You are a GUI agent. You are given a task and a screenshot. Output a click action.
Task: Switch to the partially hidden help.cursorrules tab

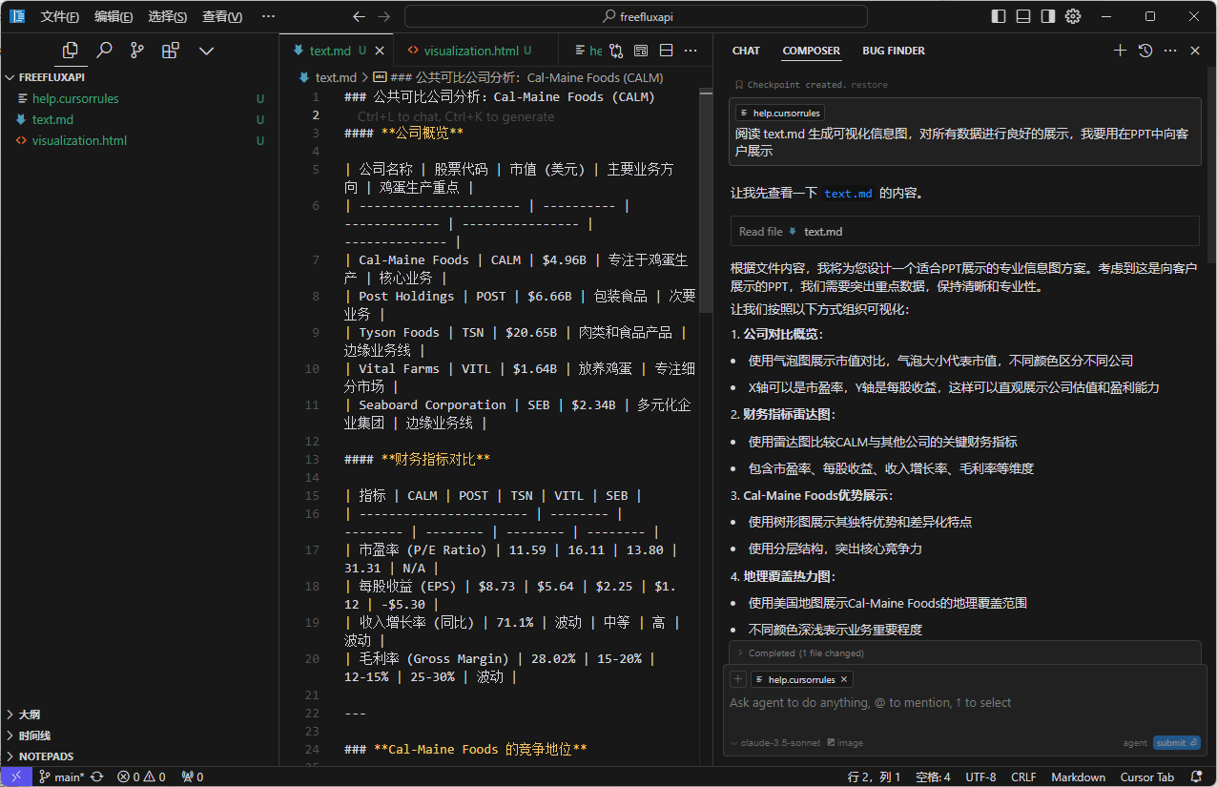click(x=588, y=51)
